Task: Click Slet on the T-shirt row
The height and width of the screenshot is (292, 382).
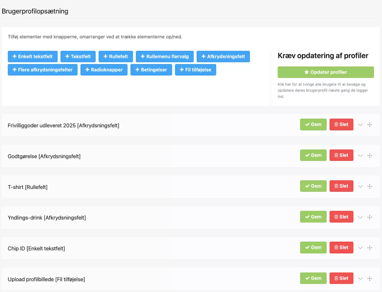Action: point(341,186)
